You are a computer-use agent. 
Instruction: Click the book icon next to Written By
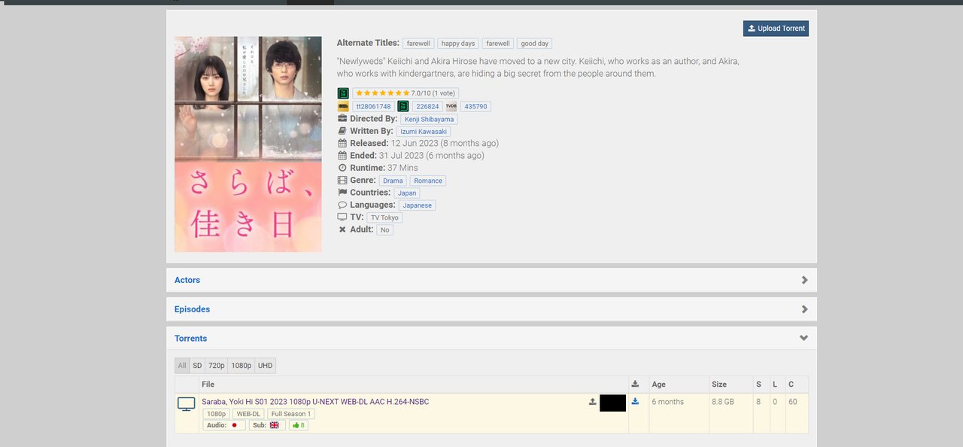click(x=342, y=131)
